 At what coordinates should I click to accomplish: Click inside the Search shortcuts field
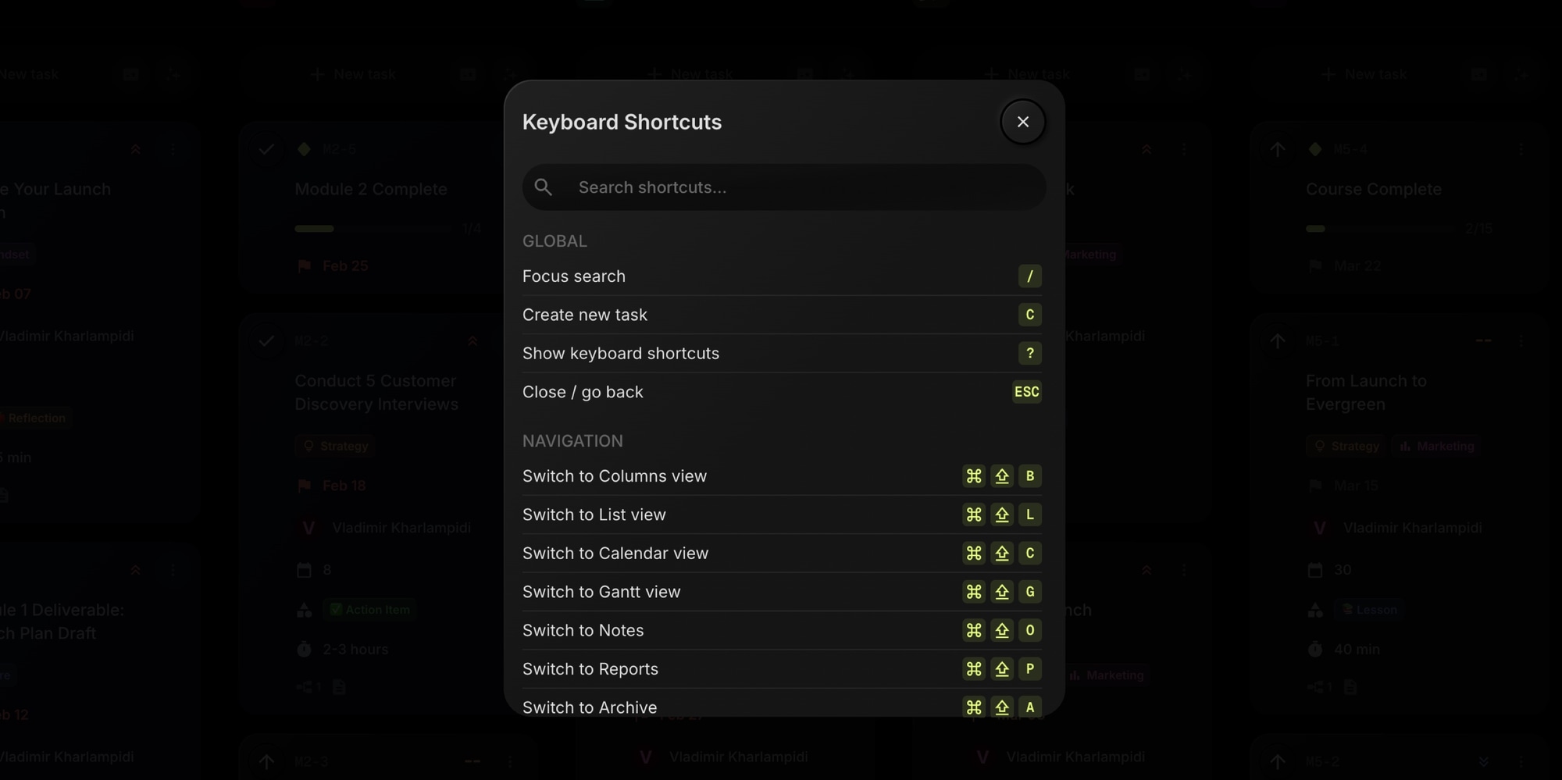(781, 187)
